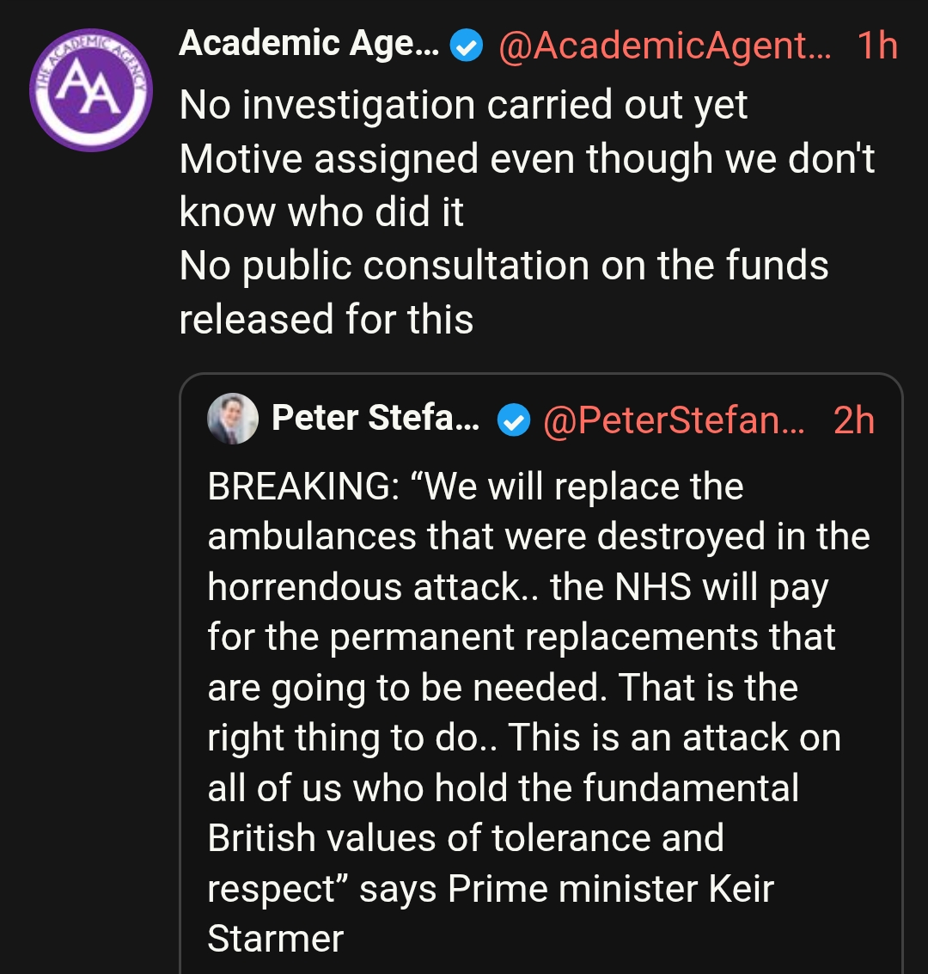The width and height of the screenshot is (928, 974).
Task: Click the 1h timestamp
Action: coord(876,46)
